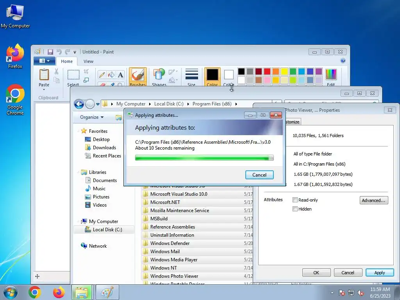Open Customize Quick Access Toolbar dropdown
The image size is (400, 300).
[75, 52]
